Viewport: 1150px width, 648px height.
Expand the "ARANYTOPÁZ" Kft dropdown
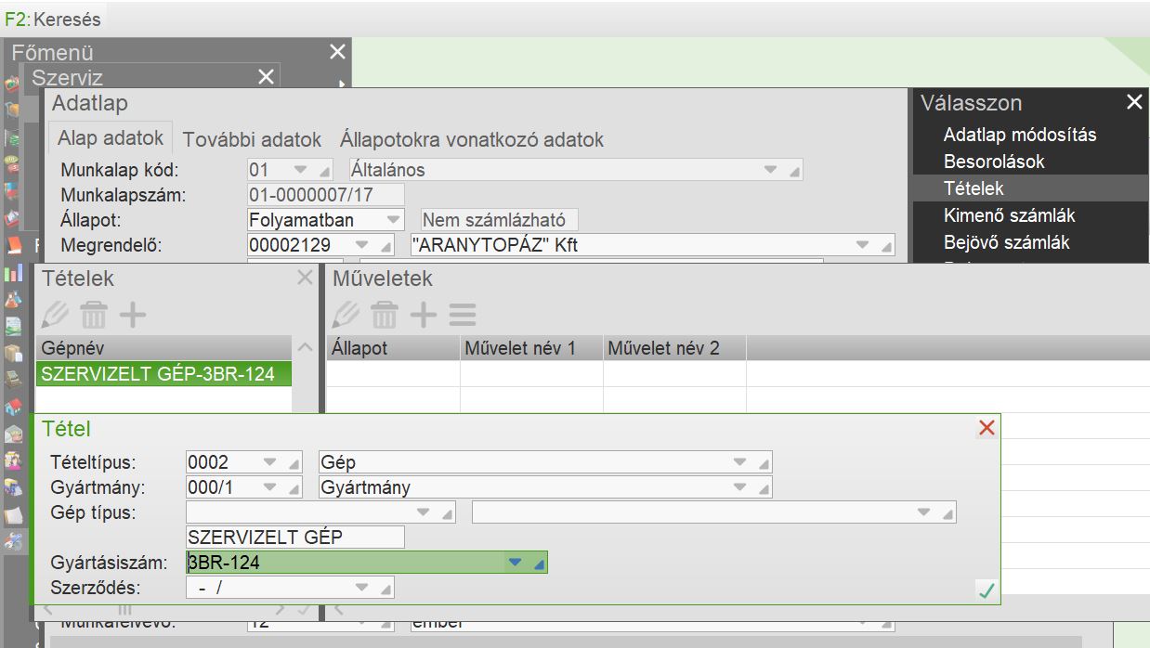[x=863, y=245]
